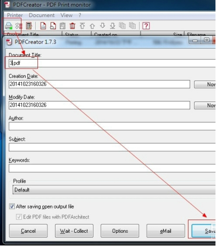
Task: Click the move down arrow icon
Action: click(x=102, y=25)
